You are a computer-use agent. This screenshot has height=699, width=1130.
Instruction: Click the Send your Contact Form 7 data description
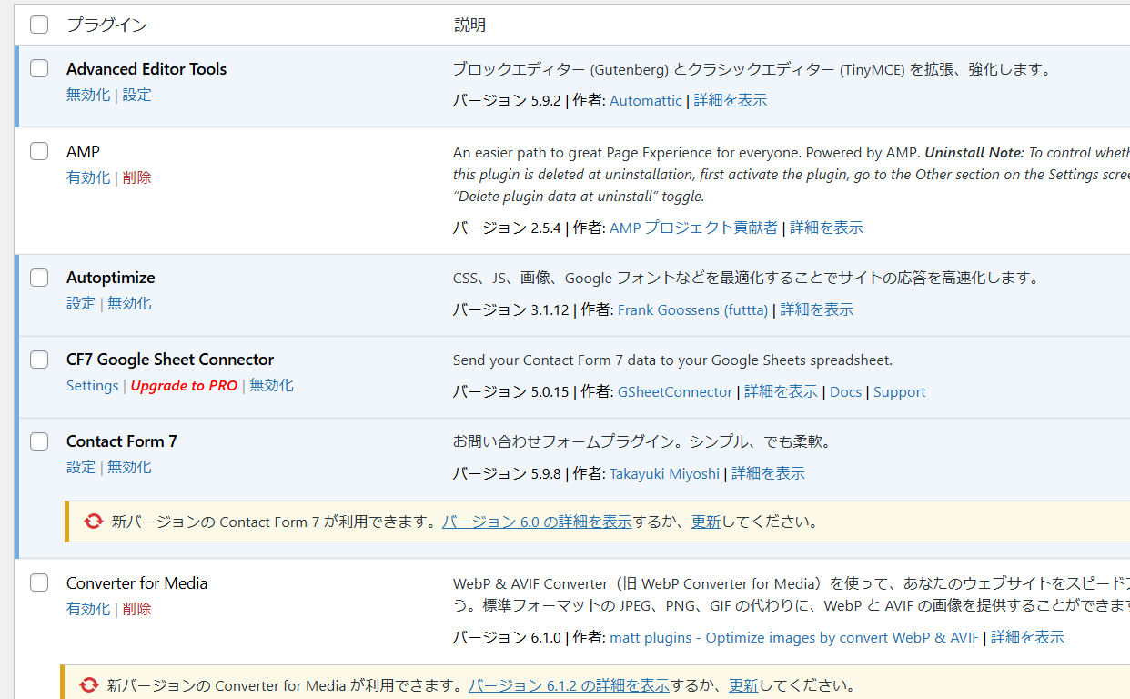(672, 360)
